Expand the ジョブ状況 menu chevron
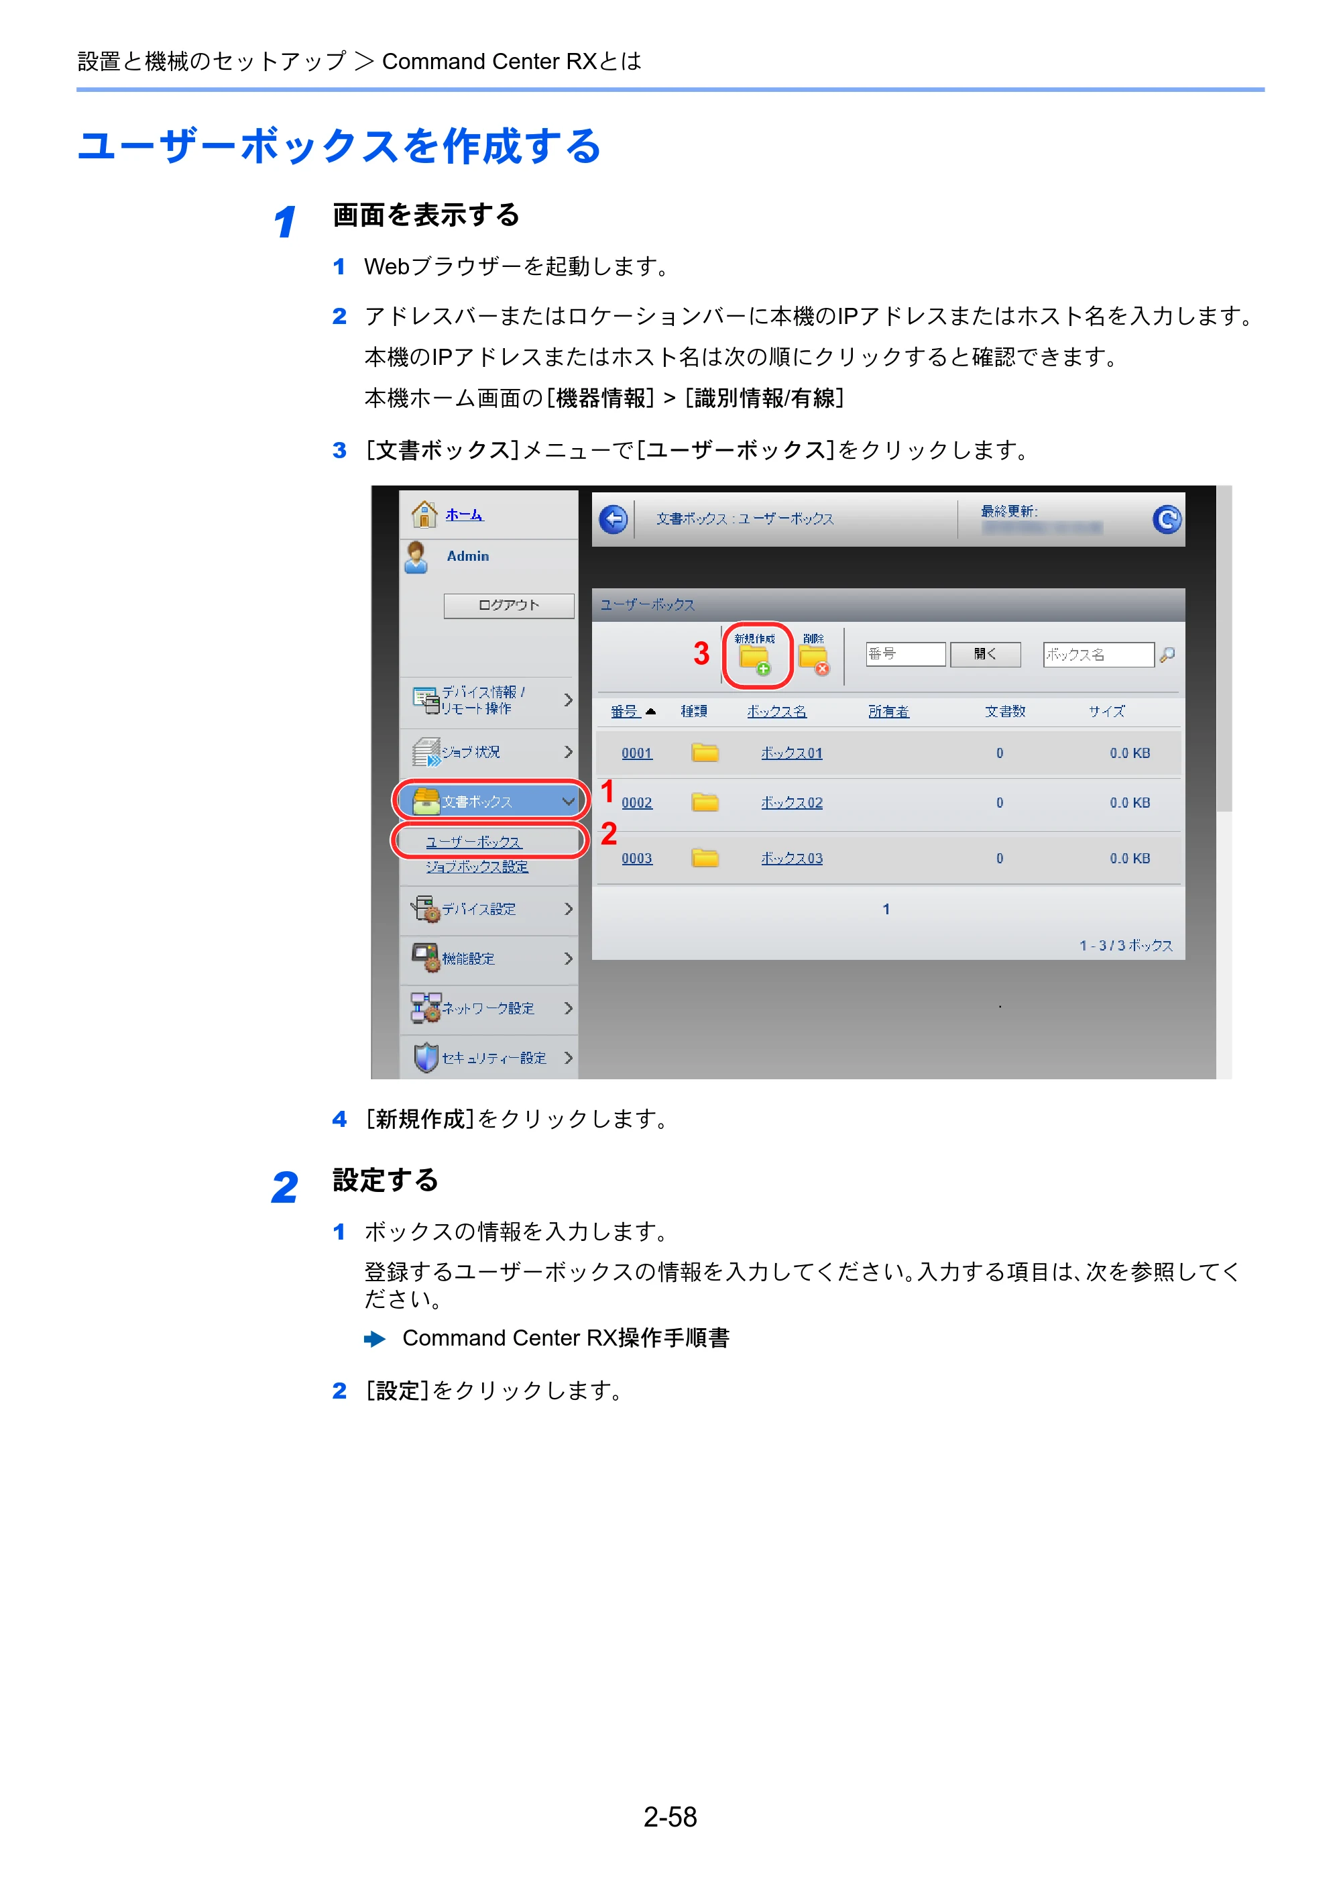 (x=568, y=752)
